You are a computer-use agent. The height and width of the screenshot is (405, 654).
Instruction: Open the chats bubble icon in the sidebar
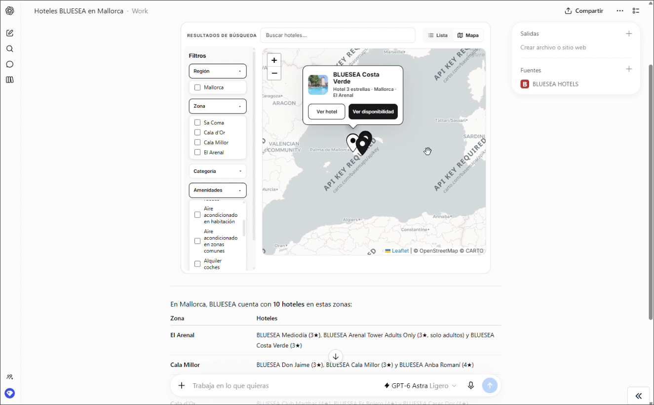pyautogui.click(x=10, y=64)
